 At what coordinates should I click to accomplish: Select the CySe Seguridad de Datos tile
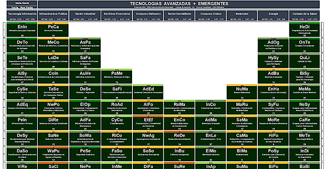pyautogui.click(x=22, y=91)
